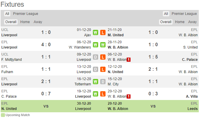Click the Upcoming Match green legend swatch
Viewport: 199px width, 119px height.
click(x=3, y=115)
